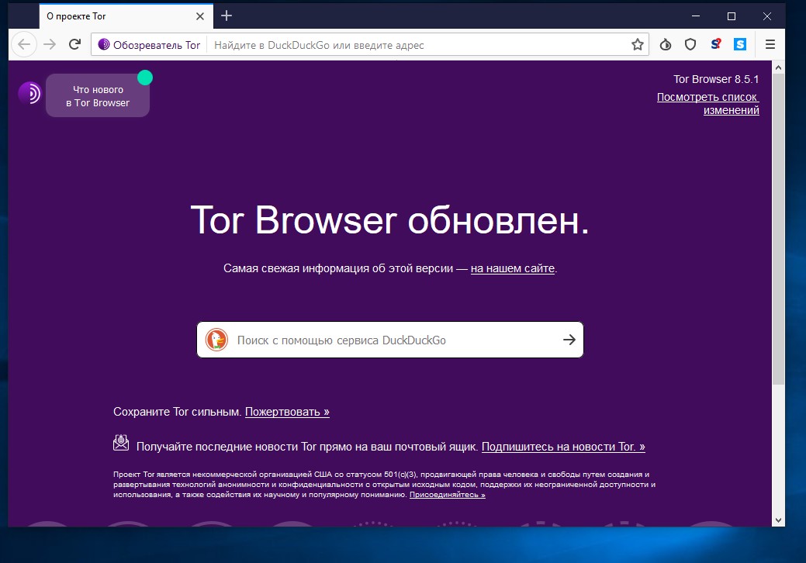Submit search with the arrow button

[569, 340]
